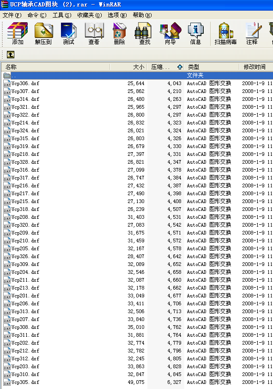Screen dimensions: 273x389
Task: Select the DXF icon of Ucp214.dxf
Action: [x=7, y=123]
